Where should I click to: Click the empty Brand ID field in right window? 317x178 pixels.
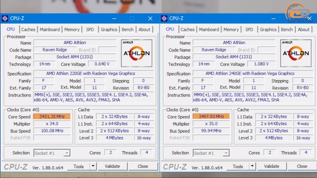[266, 50]
